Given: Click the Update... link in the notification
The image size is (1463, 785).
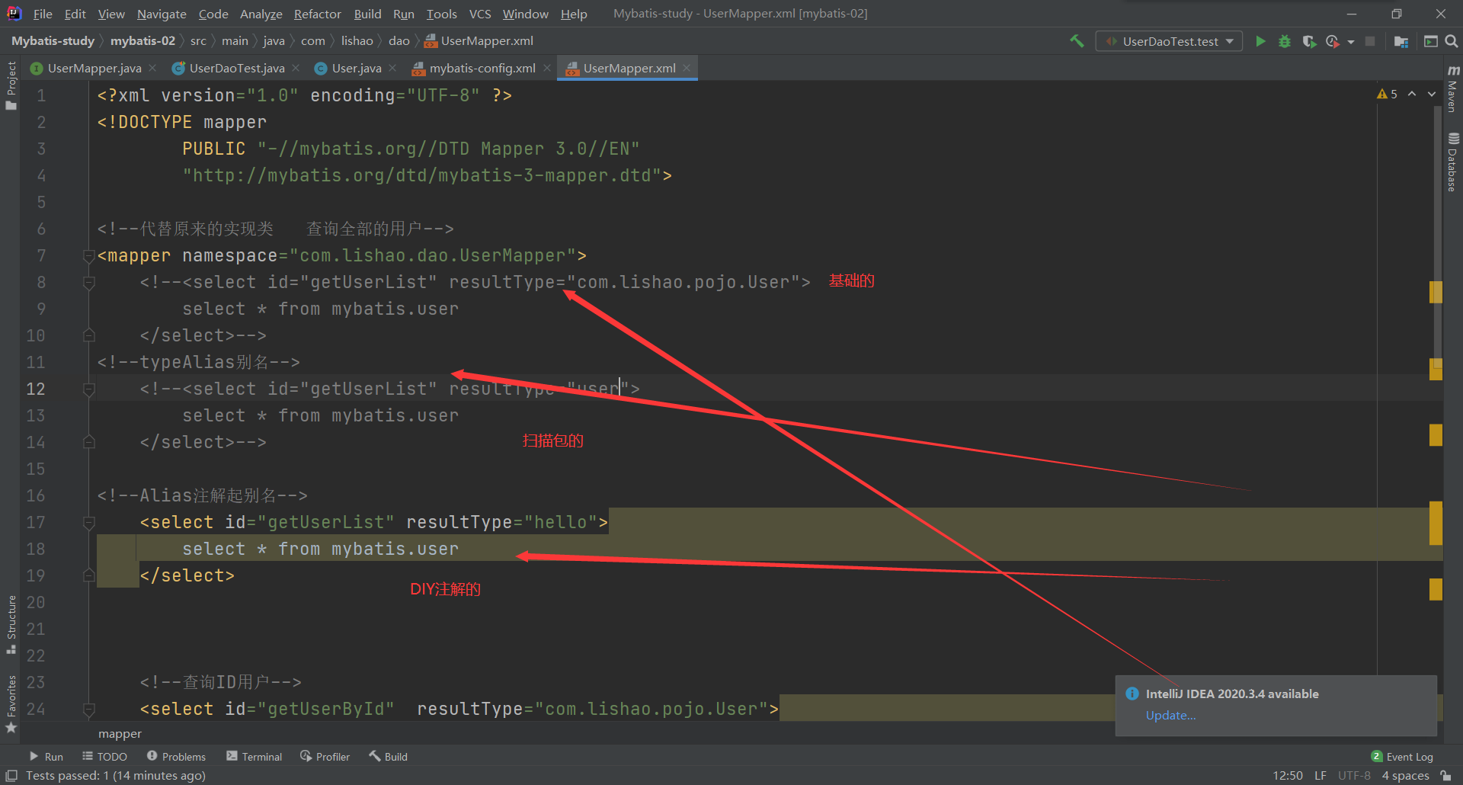Looking at the screenshot, I should click(1170, 715).
